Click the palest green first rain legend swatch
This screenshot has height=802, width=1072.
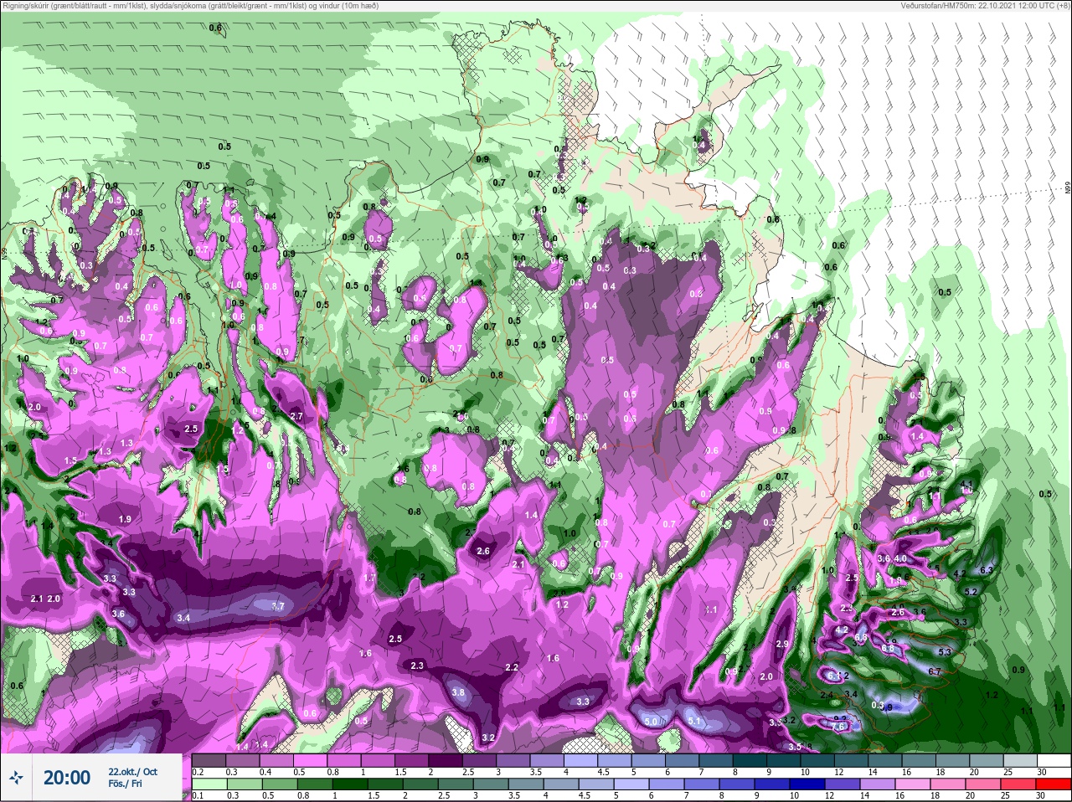pos(209,783)
